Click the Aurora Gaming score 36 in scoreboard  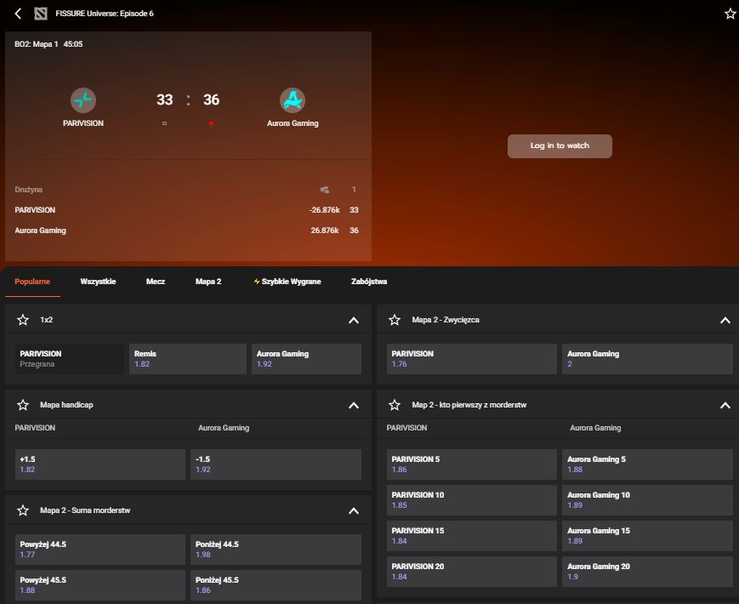(211, 100)
